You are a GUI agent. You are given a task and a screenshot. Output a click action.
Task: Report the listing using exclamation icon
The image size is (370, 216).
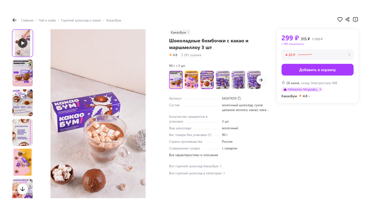tap(355, 19)
